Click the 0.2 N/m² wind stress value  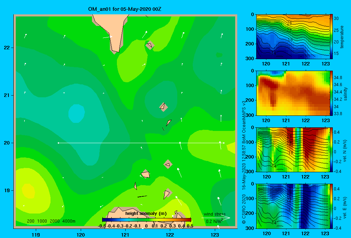coord(214,221)
